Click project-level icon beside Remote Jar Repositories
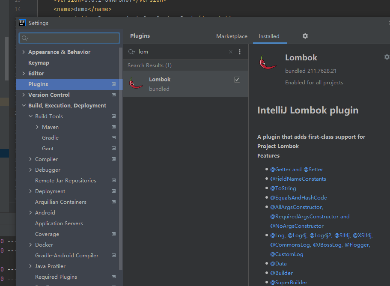The width and height of the screenshot is (390, 286). [114, 180]
